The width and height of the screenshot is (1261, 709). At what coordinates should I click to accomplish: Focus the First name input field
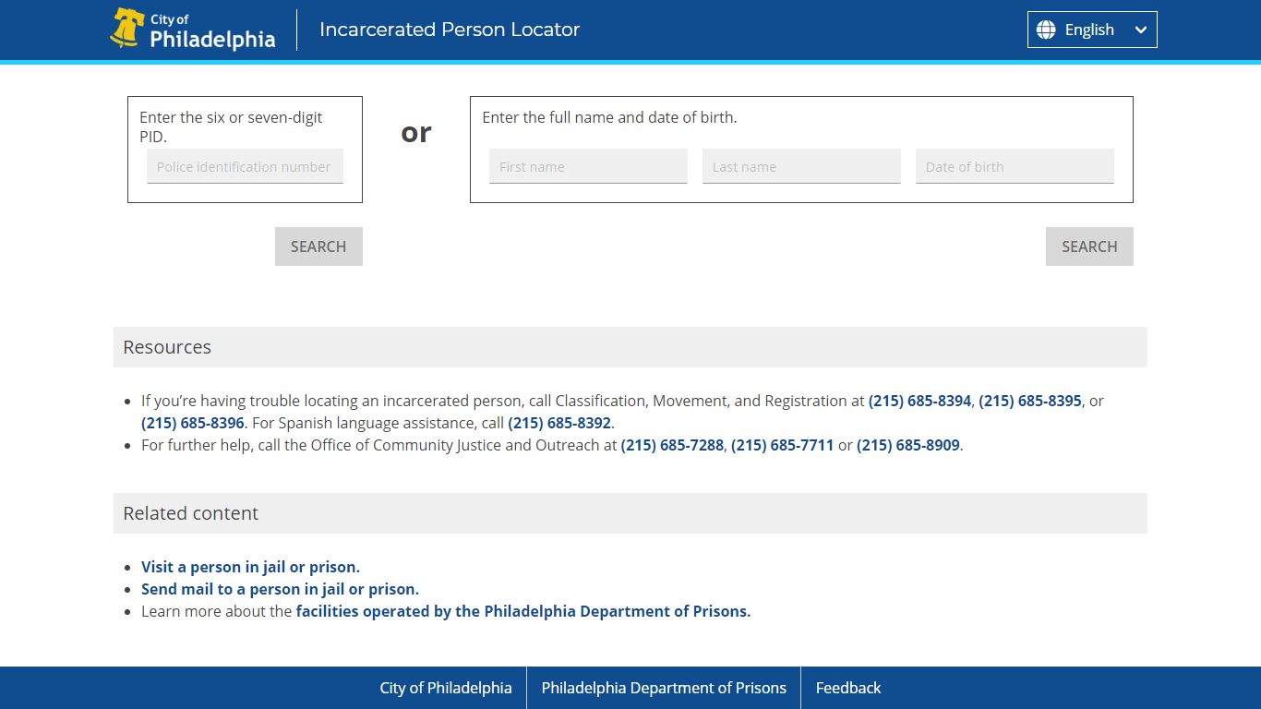tap(588, 166)
